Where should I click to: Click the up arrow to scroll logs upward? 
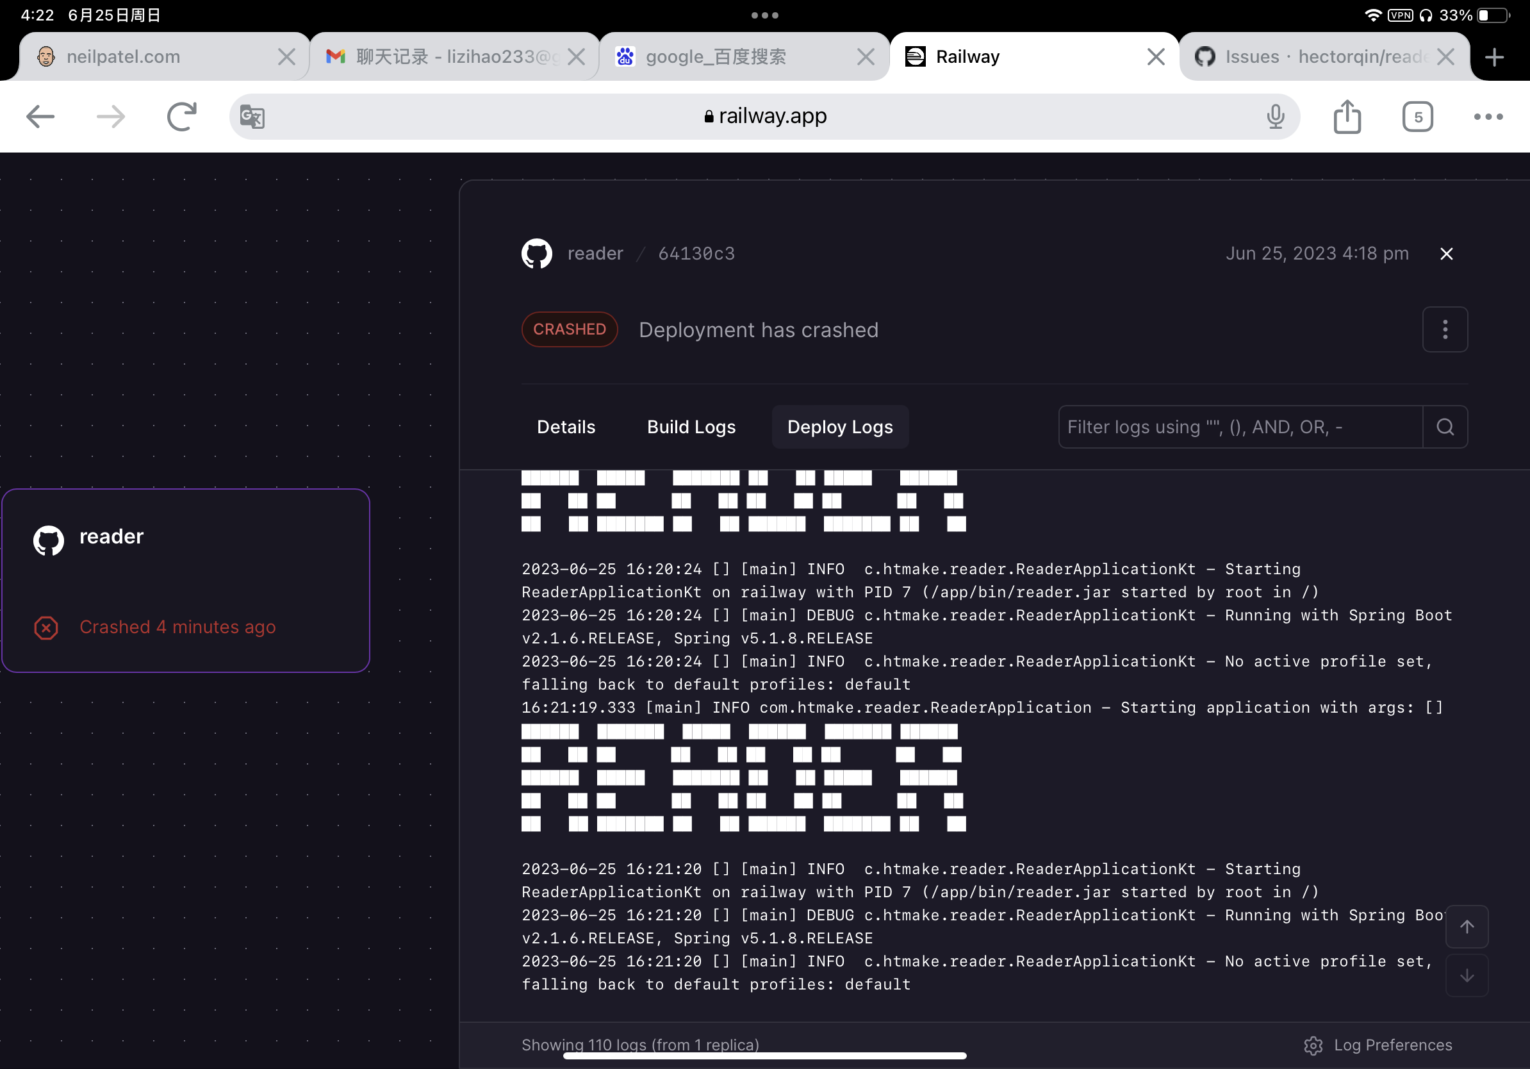click(x=1467, y=926)
